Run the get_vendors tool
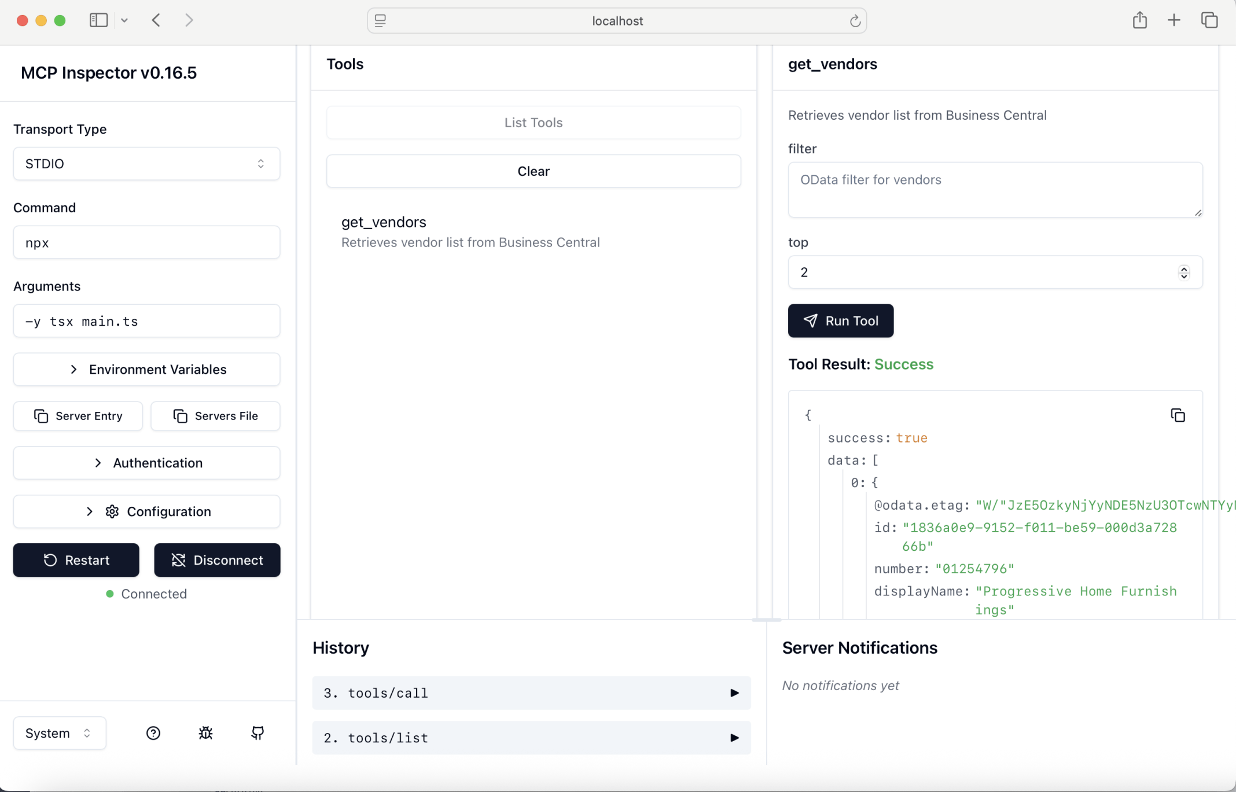1236x792 pixels. pos(840,321)
